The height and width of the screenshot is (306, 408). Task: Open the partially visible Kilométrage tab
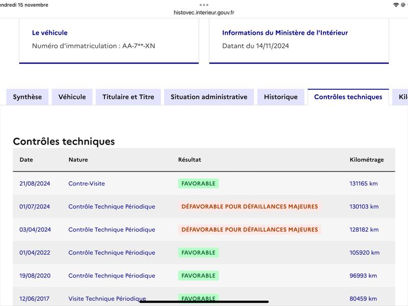point(401,97)
